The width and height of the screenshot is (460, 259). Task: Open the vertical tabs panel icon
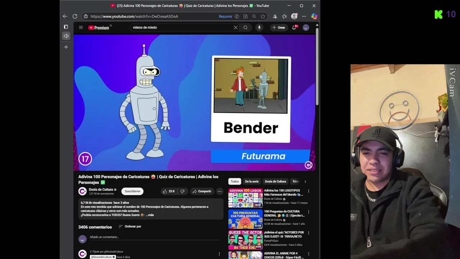pyautogui.click(x=66, y=27)
